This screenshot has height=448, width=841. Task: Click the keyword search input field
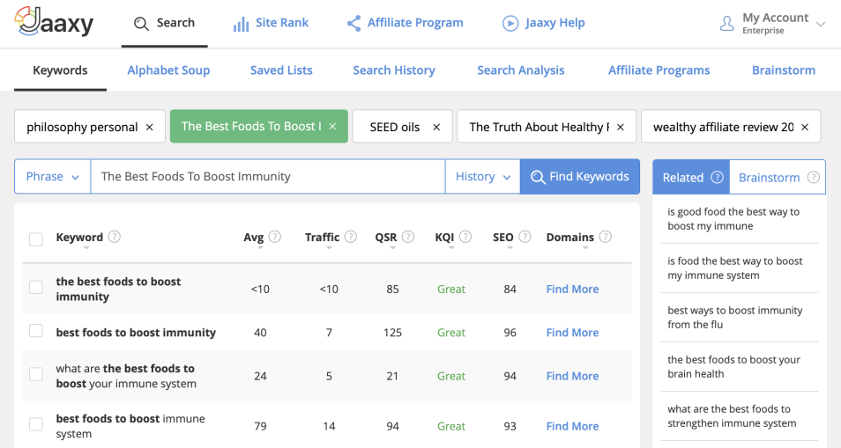268,177
